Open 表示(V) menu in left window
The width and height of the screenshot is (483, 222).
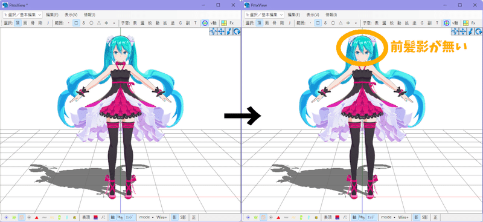[x=71, y=15]
